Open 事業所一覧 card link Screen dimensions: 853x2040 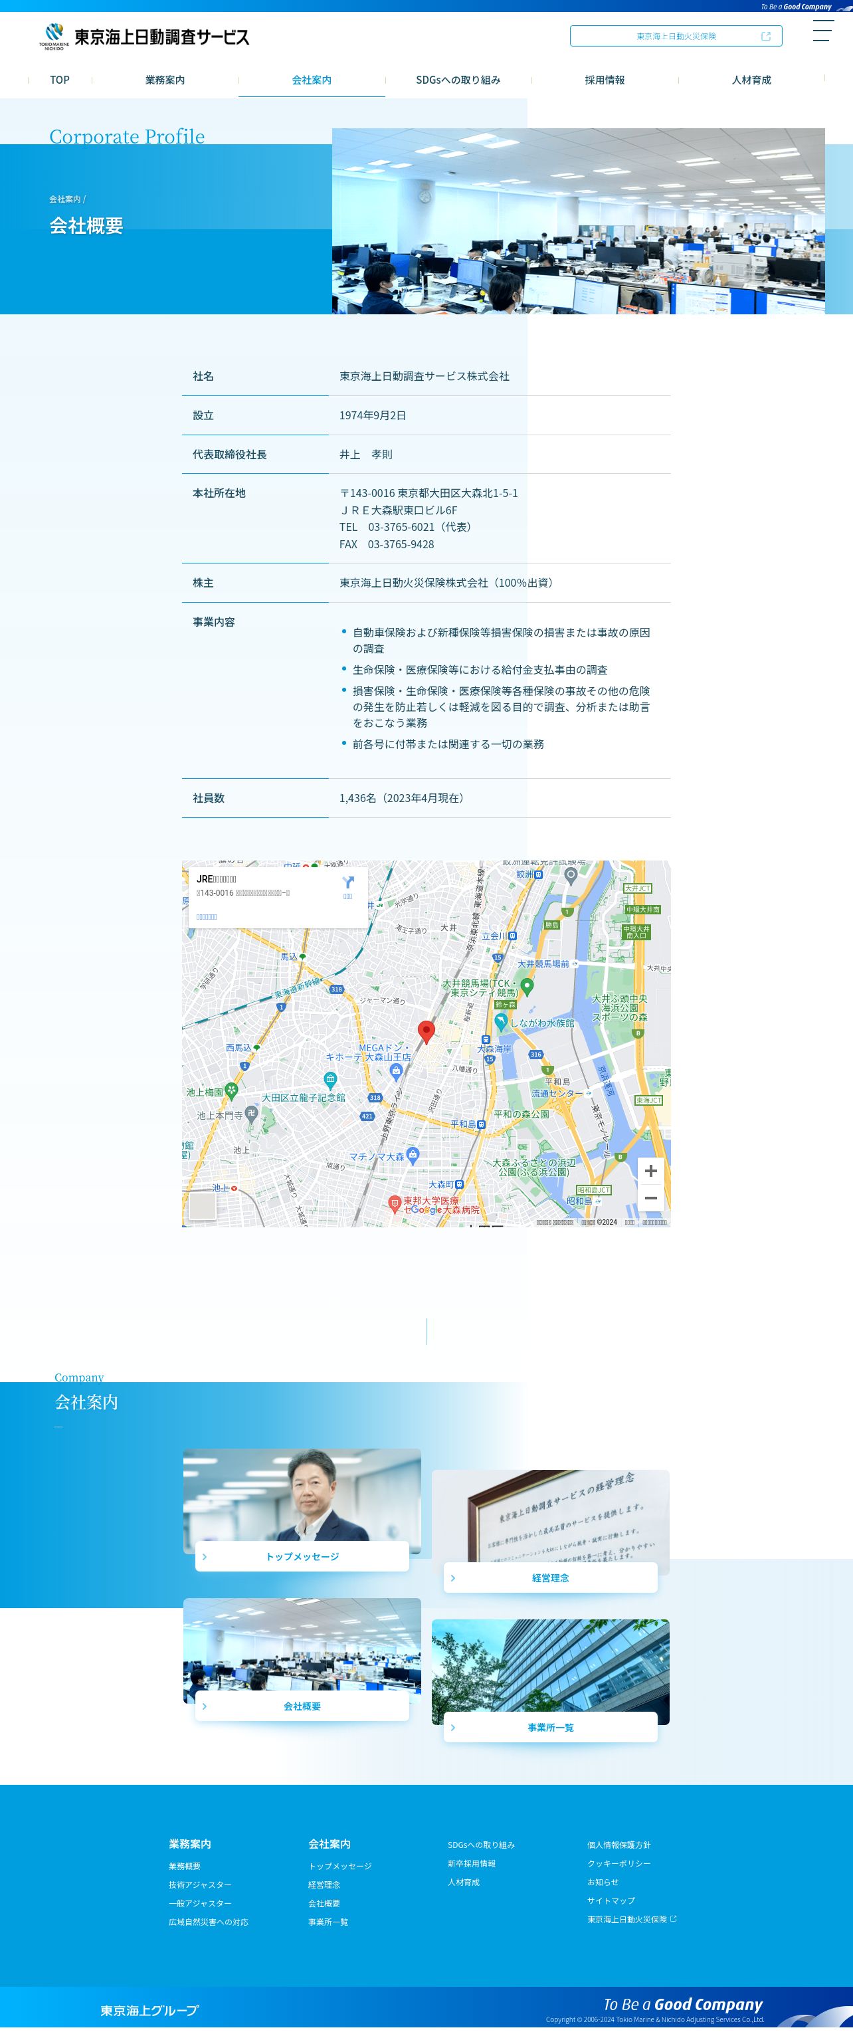pyautogui.click(x=551, y=1728)
